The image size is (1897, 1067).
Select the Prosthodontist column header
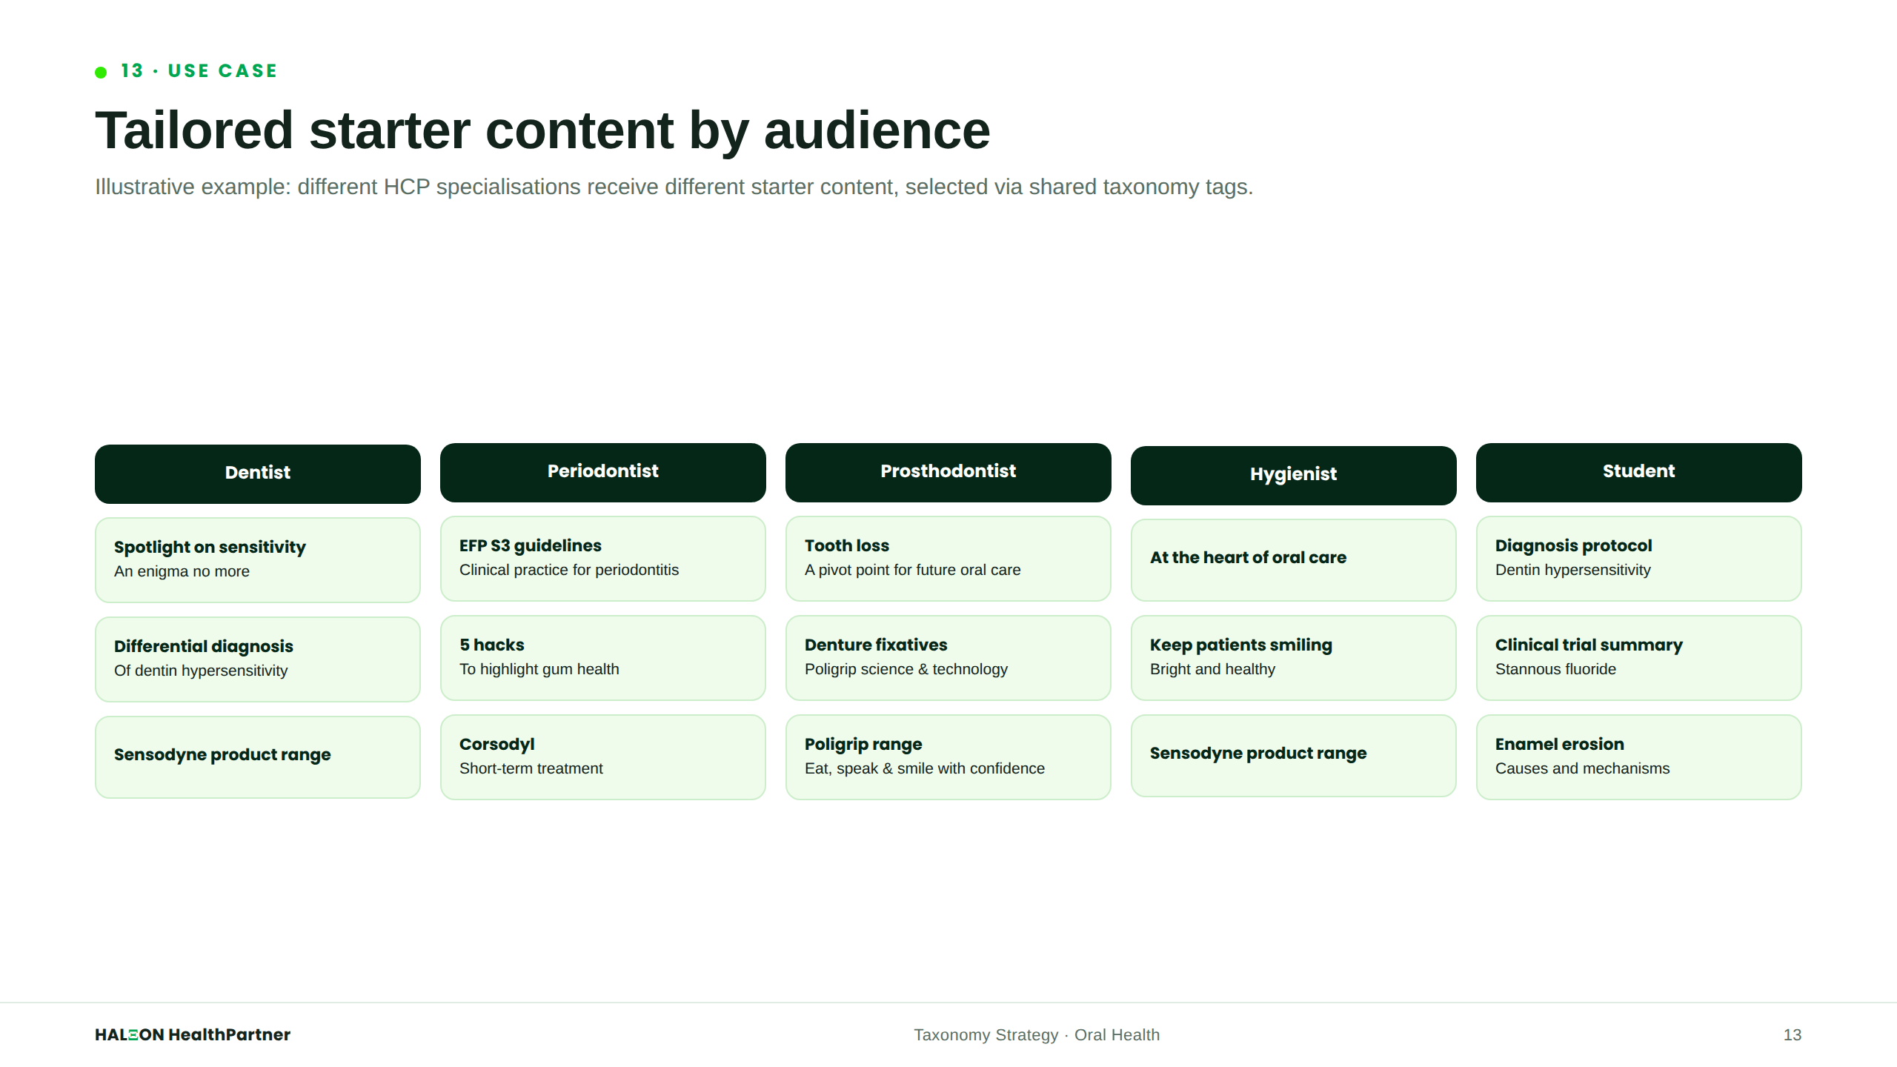point(948,472)
